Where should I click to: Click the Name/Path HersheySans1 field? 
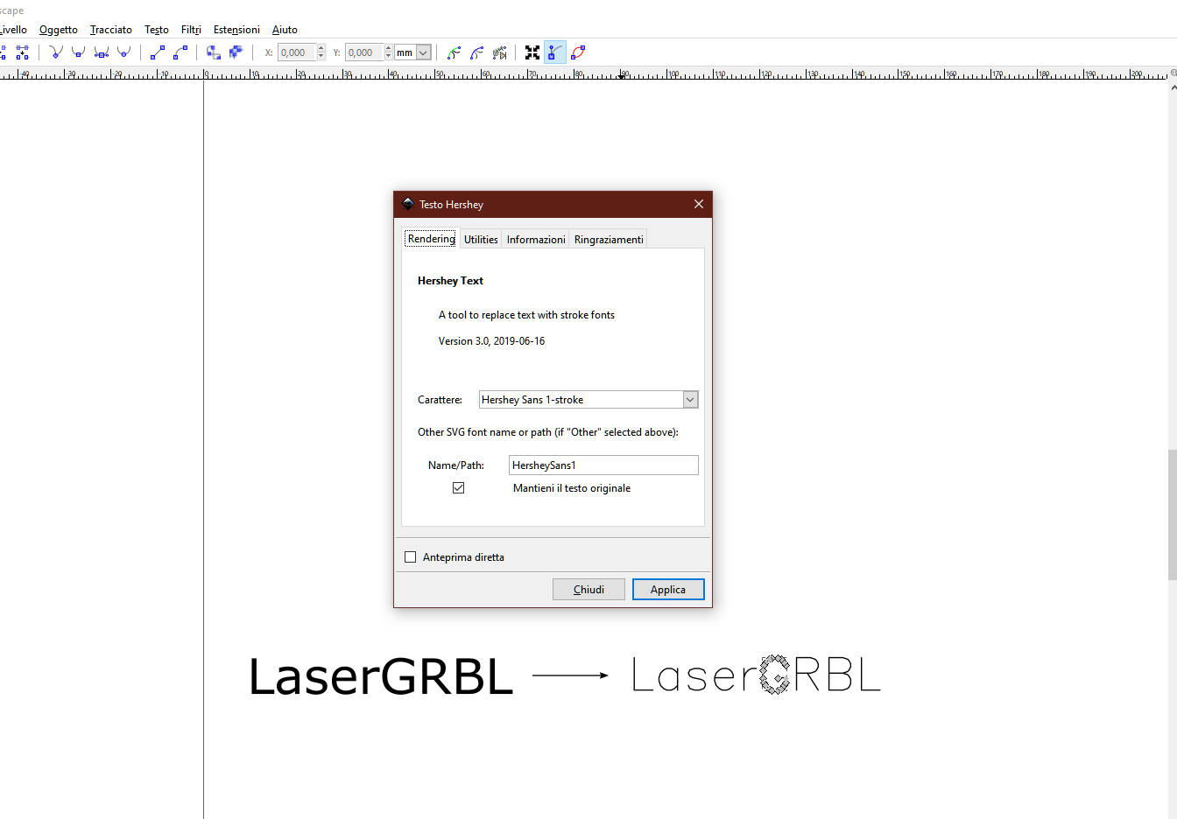click(603, 465)
